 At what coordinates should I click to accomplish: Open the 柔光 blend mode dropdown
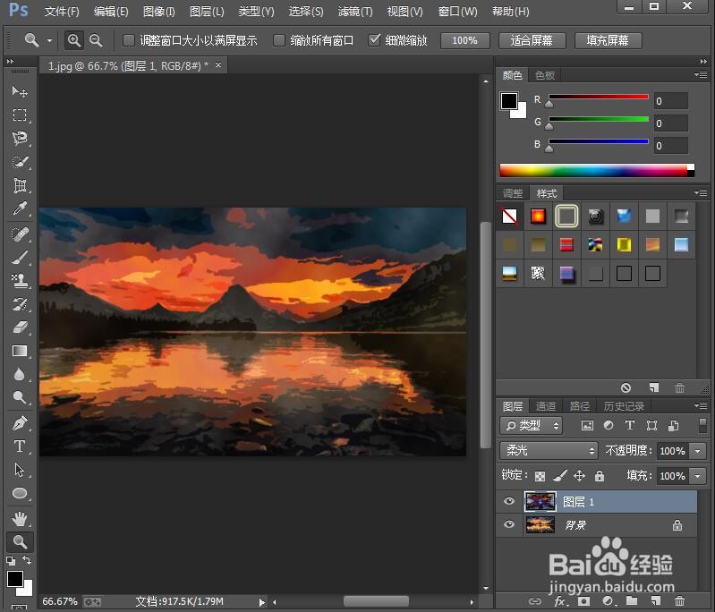point(549,451)
